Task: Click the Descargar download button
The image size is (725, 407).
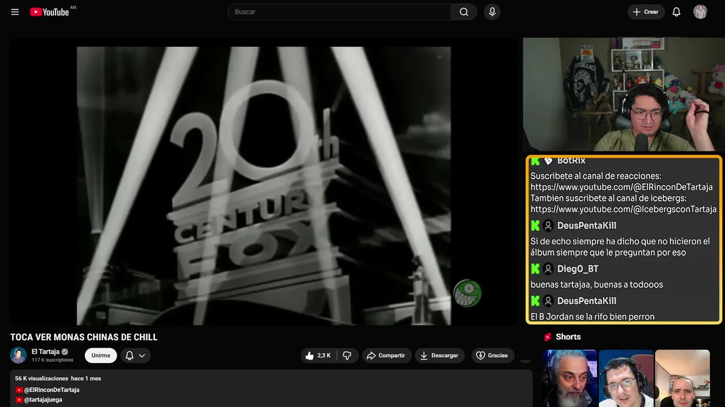Action: 440,356
